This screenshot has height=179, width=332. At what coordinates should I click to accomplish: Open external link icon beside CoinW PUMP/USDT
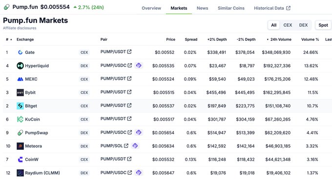tap(129, 159)
